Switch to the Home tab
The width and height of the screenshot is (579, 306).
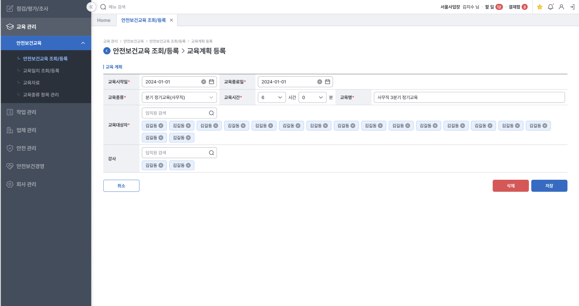[104, 20]
